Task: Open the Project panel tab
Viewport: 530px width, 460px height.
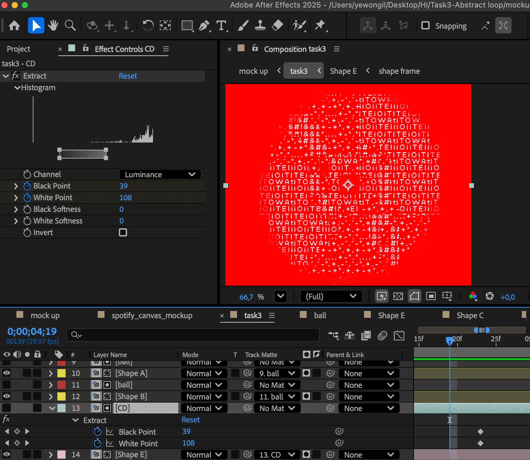Action: [x=18, y=49]
